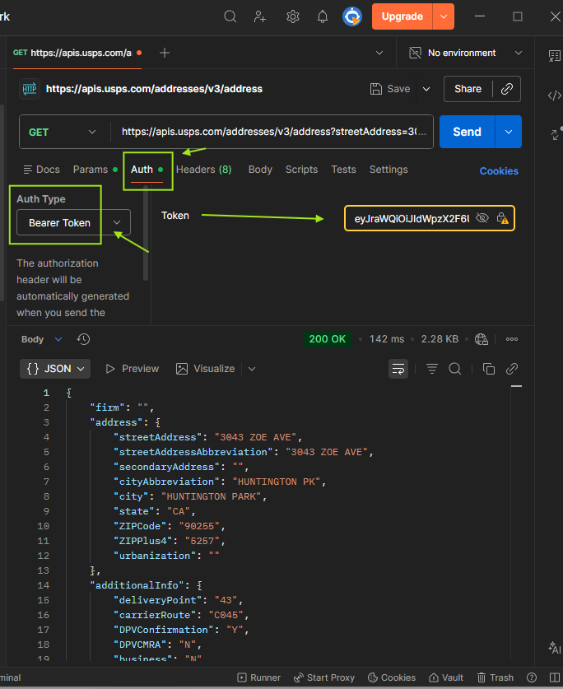Screen dimensions: 563x689
Task: Click the Token input field
Action: [412, 218]
